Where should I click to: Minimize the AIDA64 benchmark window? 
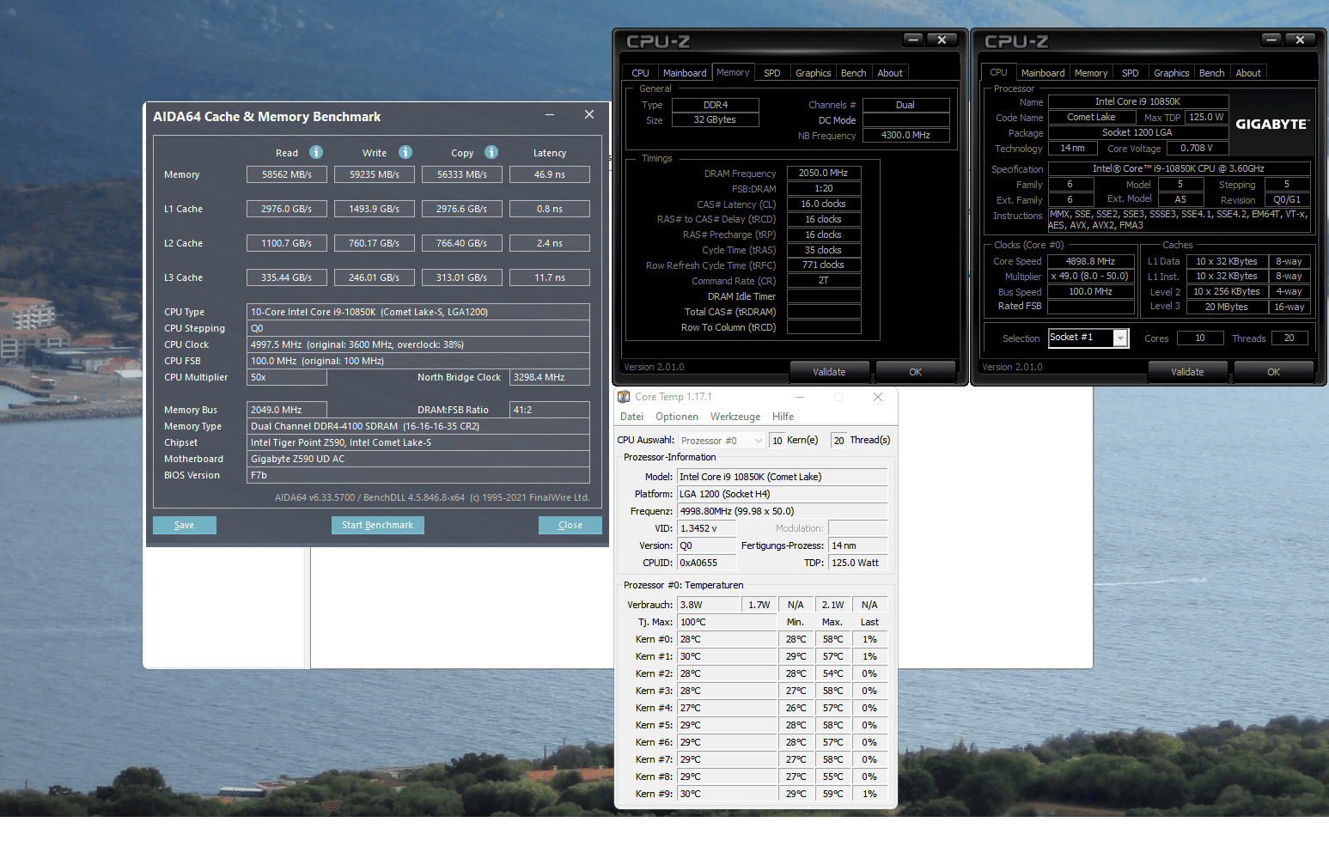coord(550,115)
